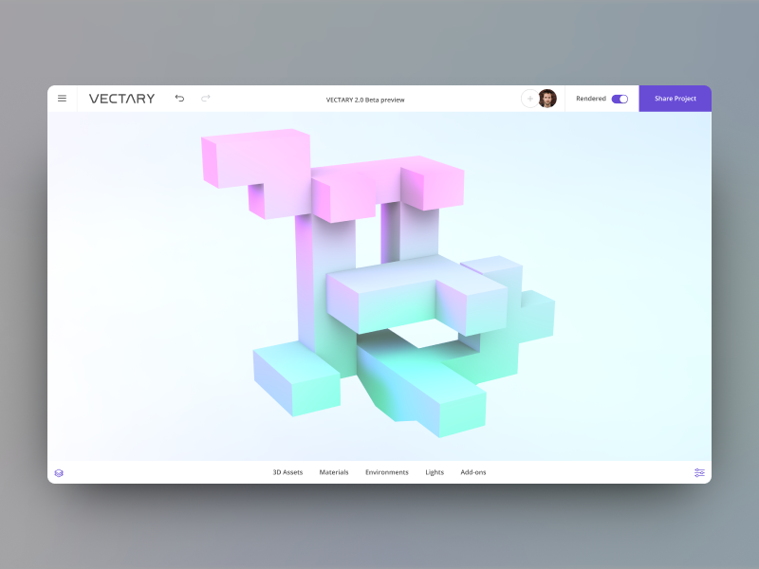
Task: Open the hamburger menu
Action: click(63, 99)
